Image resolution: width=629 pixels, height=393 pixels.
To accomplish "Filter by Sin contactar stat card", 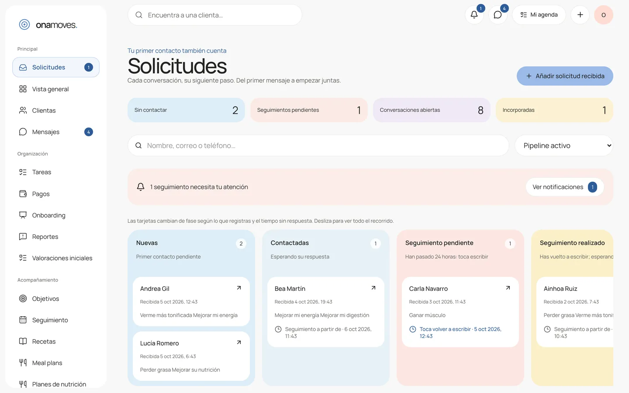I will click(x=186, y=110).
